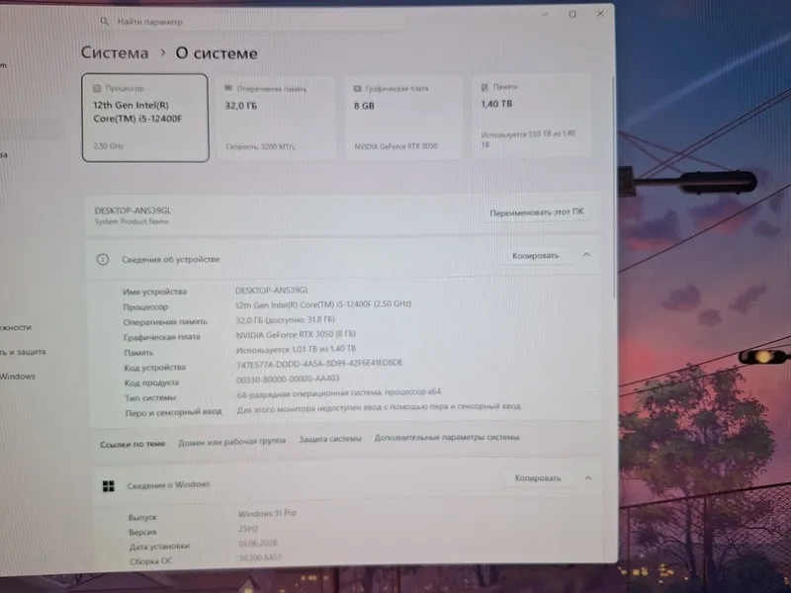This screenshot has width=791, height=593.
Task: Collapse the Сведения о Windows section chevron
Action: click(x=588, y=477)
